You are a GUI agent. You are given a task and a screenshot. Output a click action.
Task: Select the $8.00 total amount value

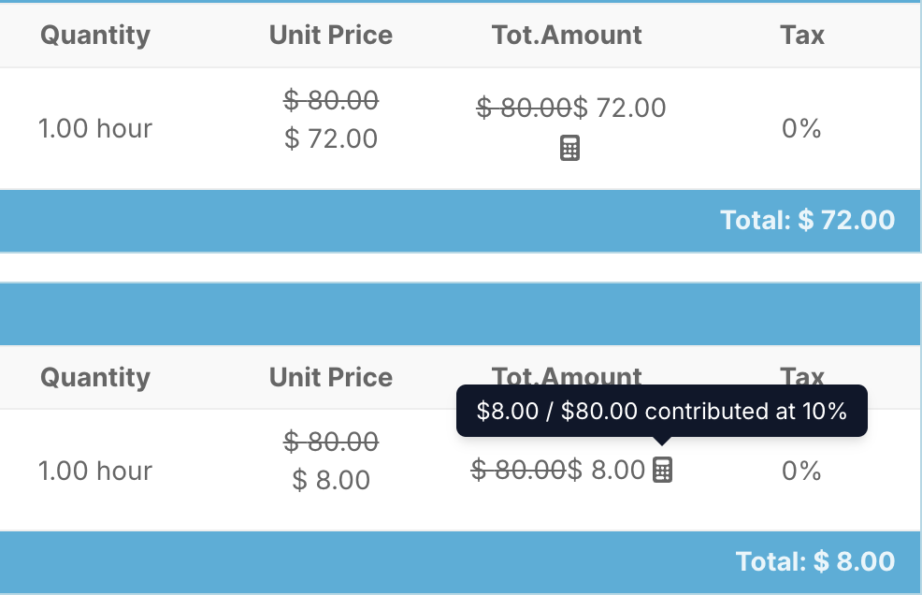[x=607, y=470]
